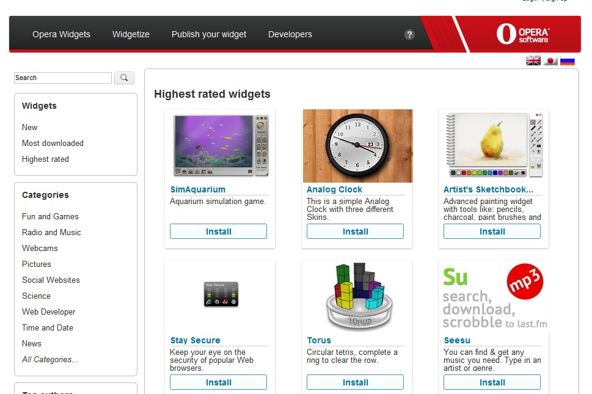Image resolution: width=592 pixels, height=394 pixels.
Task: Browse the Radio and Music category
Action: 51,233
